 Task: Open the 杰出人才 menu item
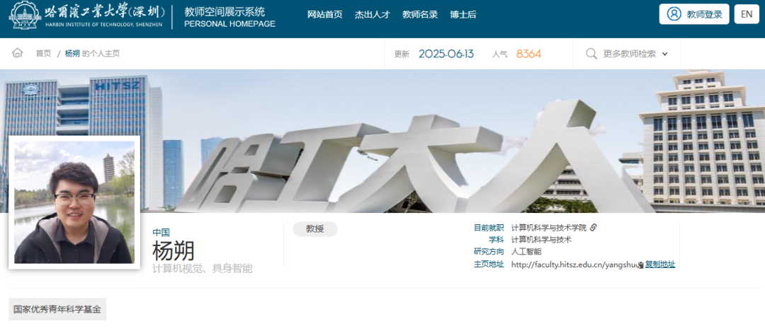pos(373,14)
